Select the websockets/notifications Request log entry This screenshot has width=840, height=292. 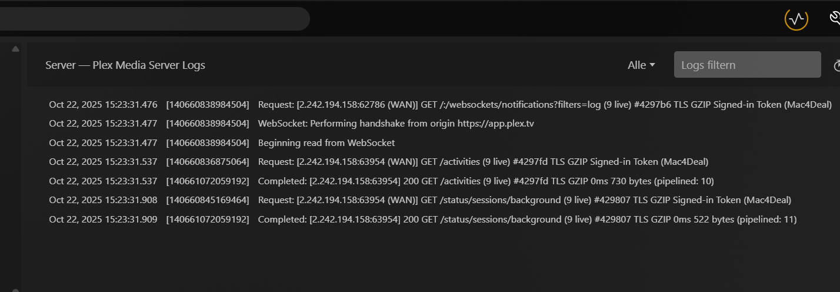coord(544,105)
